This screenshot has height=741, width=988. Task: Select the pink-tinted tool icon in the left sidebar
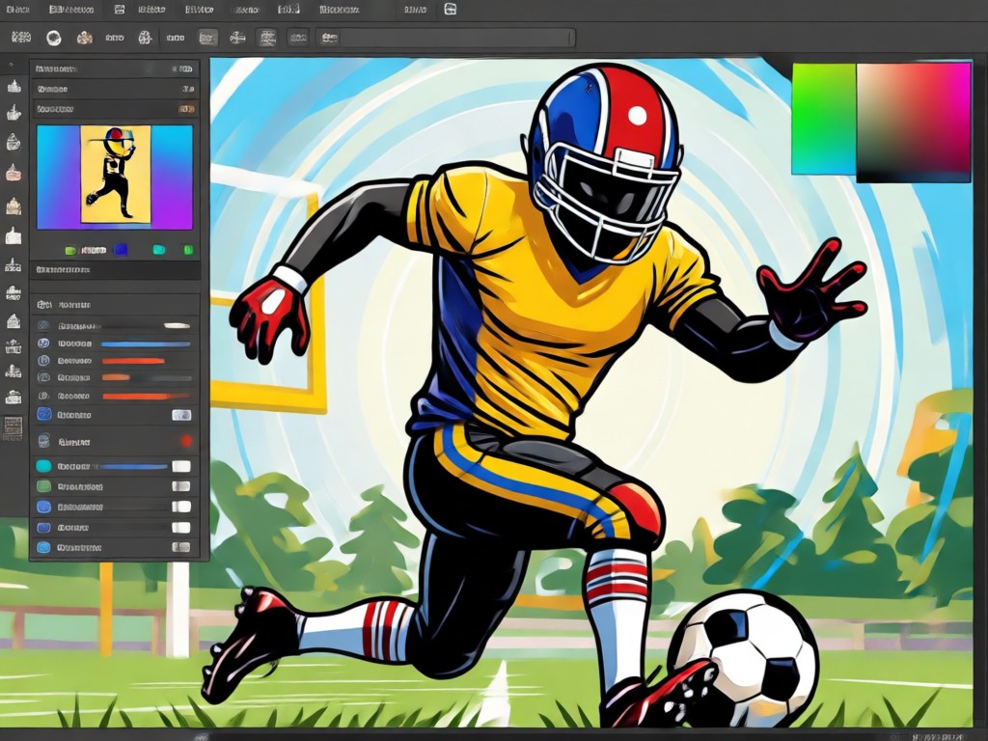tap(14, 172)
